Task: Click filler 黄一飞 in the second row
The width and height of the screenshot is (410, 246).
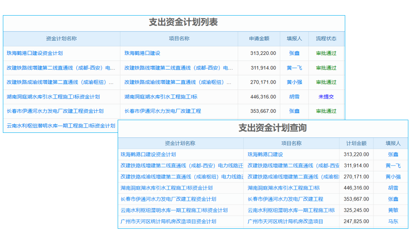Action: tap(294, 68)
